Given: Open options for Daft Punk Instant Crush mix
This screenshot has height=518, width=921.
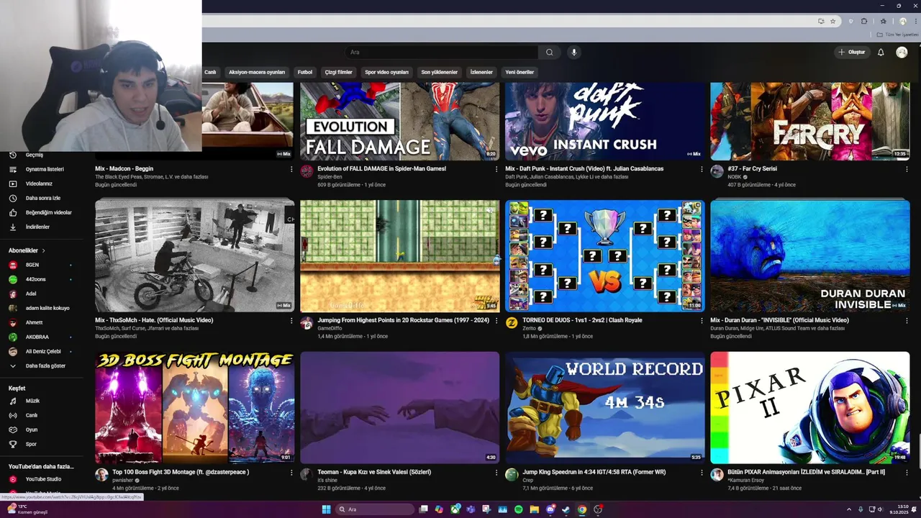Looking at the screenshot, I should tap(702, 169).
